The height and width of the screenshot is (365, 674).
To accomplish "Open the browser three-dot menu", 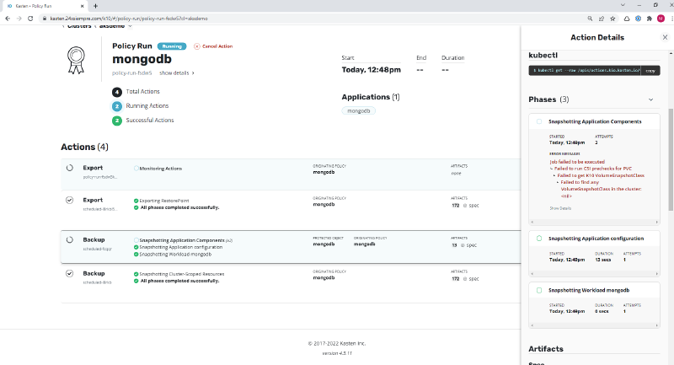I will tap(671, 19).
